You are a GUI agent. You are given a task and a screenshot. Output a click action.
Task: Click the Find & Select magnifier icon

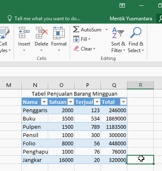pyautogui.click(x=136, y=32)
